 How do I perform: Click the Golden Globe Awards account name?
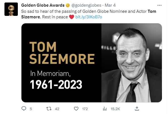click(x=43, y=5)
